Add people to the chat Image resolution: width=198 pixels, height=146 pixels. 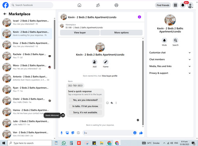pyautogui.click(x=95, y=62)
